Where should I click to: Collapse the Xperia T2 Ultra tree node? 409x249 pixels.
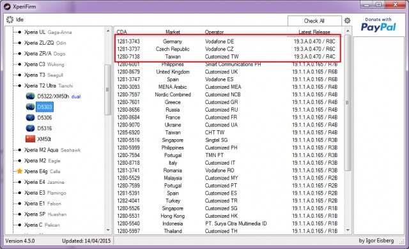pos(19,86)
